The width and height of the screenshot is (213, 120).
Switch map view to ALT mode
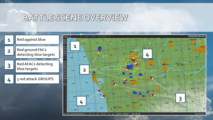pos(139,114)
